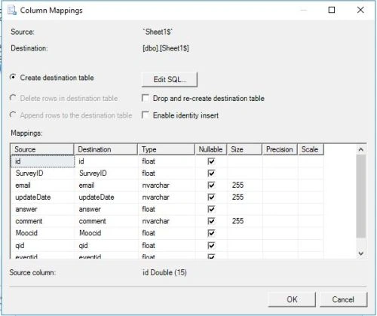Cancel the column mappings dialog
The height and width of the screenshot is (316, 377).
tap(343, 299)
